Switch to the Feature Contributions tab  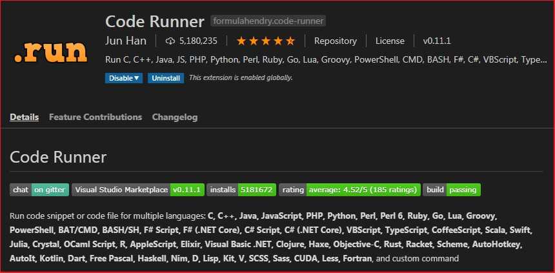pos(96,117)
